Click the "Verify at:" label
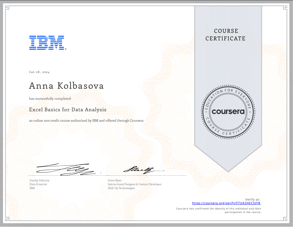Viewport: 293px width, 227px height. coord(253,199)
